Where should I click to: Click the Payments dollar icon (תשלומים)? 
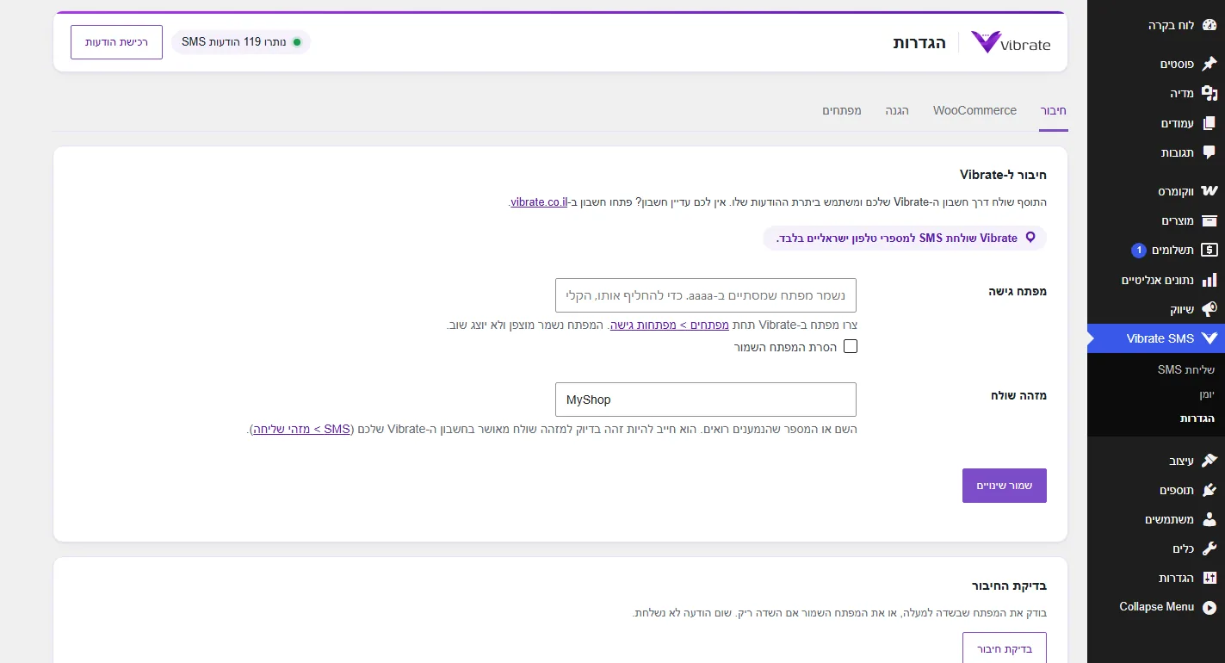pos(1209,251)
